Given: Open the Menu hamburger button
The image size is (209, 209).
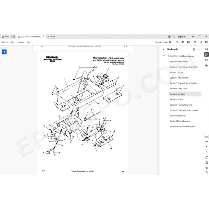Looking at the screenshot, I should click(5, 37).
